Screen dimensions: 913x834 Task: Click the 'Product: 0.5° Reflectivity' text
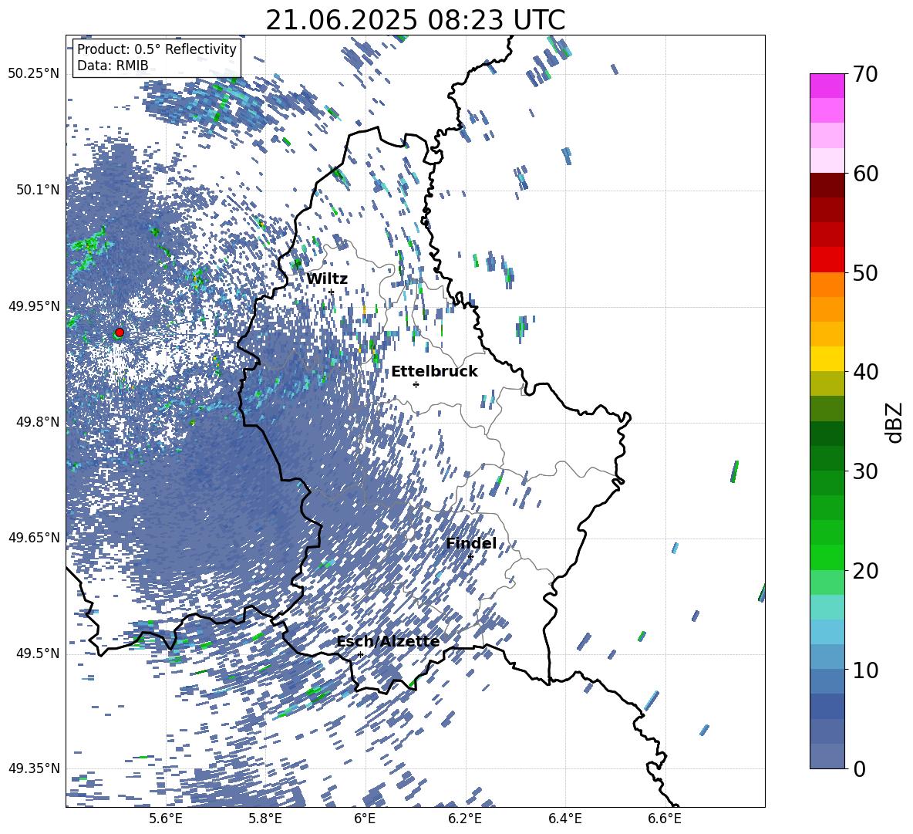pyautogui.click(x=157, y=49)
